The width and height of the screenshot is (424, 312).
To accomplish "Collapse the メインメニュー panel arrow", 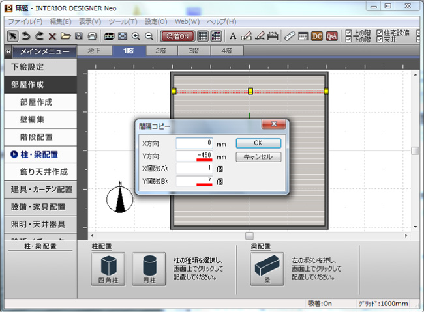I will [x=7, y=51].
